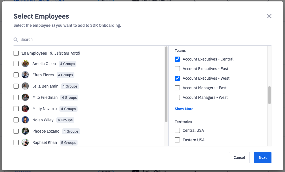
Task: Uncheck Account Executives - Central team
Action: pos(177,59)
